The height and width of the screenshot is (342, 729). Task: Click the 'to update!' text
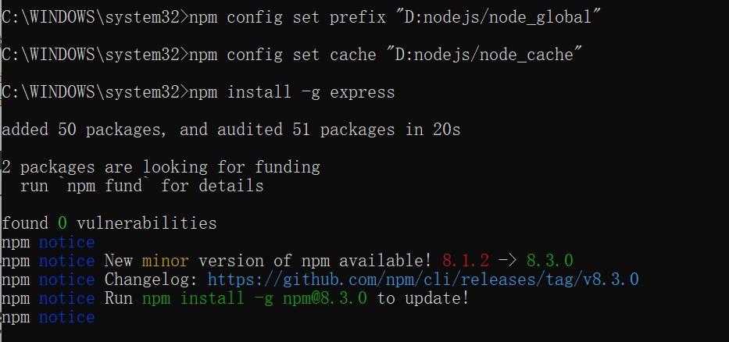(x=423, y=298)
